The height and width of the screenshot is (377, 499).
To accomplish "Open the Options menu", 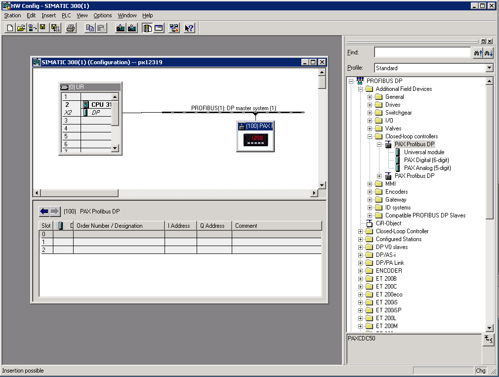I will (102, 15).
